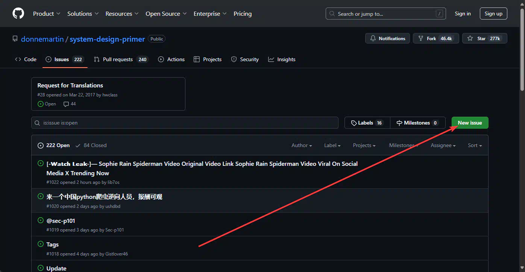Switch to the Pull requests tab

click(x=121, y=59)
